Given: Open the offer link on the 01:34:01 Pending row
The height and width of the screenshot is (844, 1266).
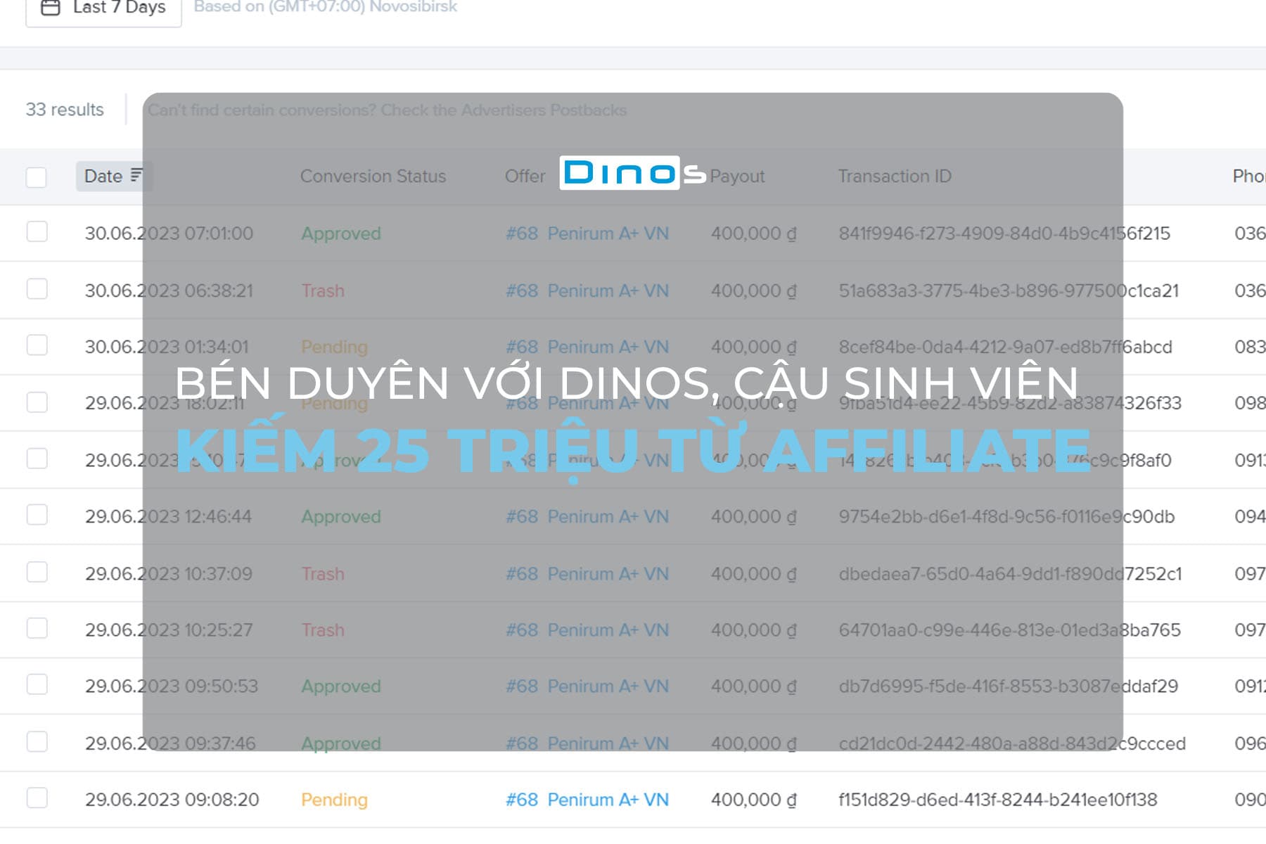Looking at the screenshot, I should pos(588,346).
